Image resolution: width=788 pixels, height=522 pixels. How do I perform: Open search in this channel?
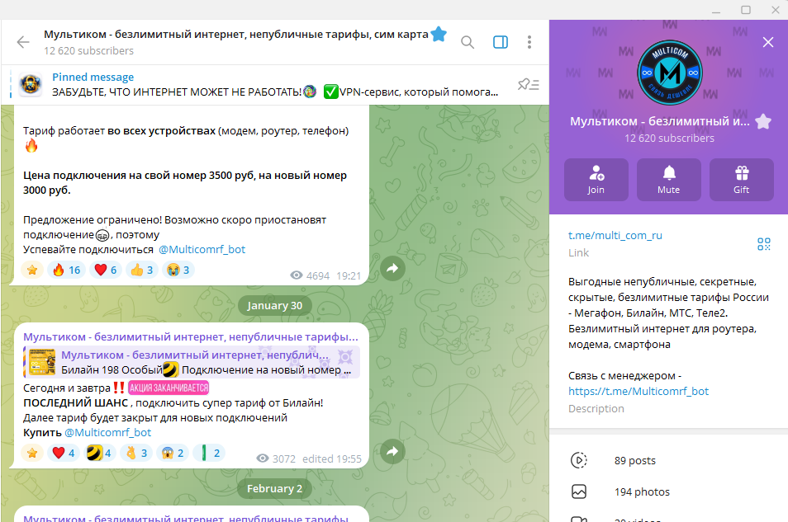pos(468,42)
